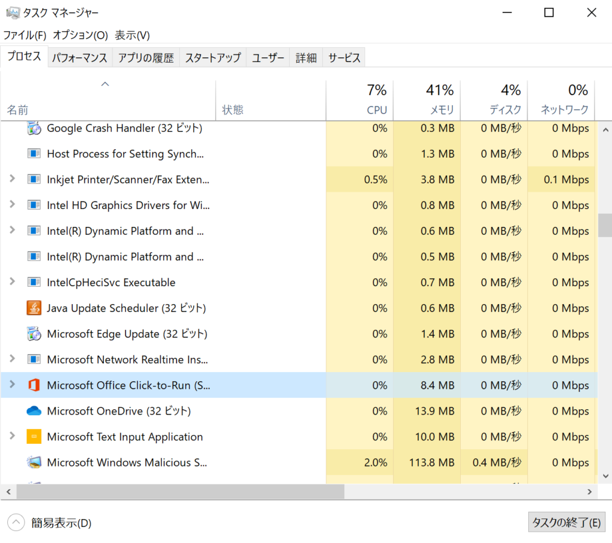Screen dimensions: 612x543
Task: Click the Google Crash Handler process icon
Action: (34, 128)
